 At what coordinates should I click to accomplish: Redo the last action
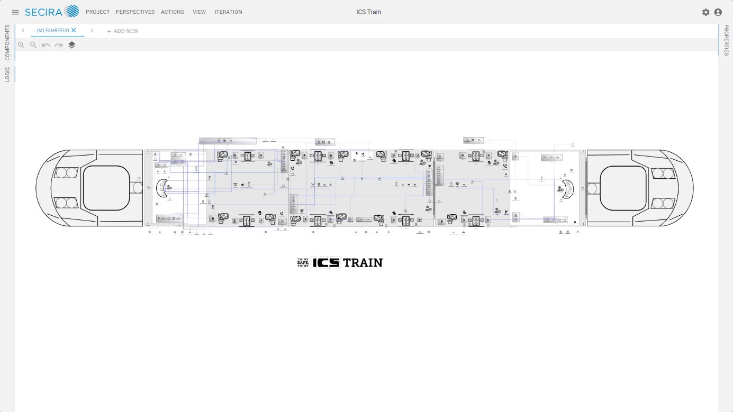point(58,45)
